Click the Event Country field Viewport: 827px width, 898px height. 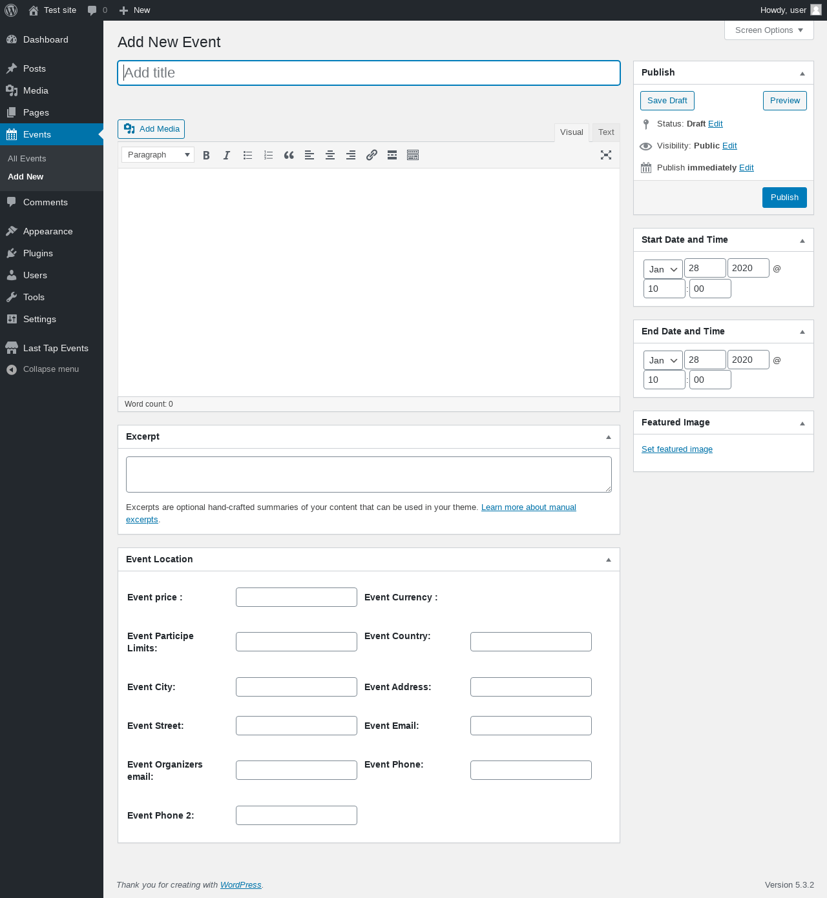pyautogui.click(x=531, y=642)
